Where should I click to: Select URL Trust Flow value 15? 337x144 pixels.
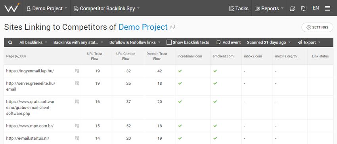point(98,126)
